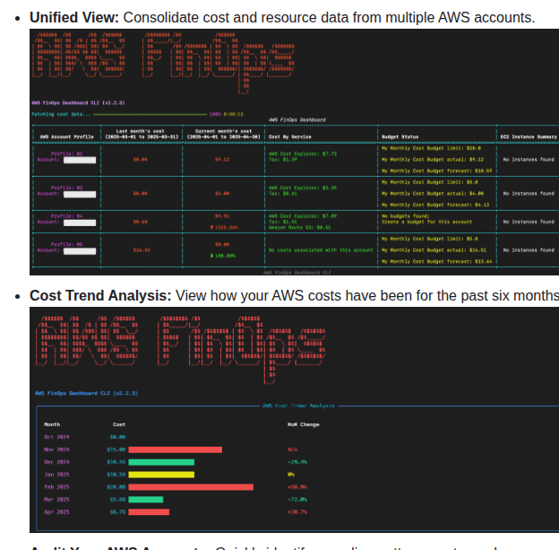Select the 'AWS Account Profile' column header

[66, 136]
